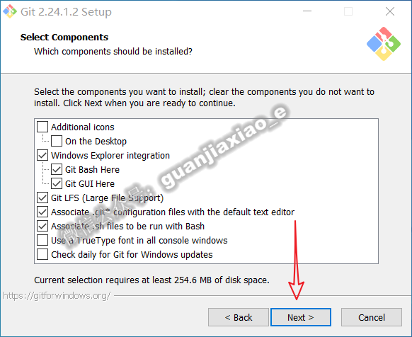Image resolution: width=412 pixels, height=337 pixels.
Task: Minimize the Git Setup window
Action: click(x=307, y=11)
